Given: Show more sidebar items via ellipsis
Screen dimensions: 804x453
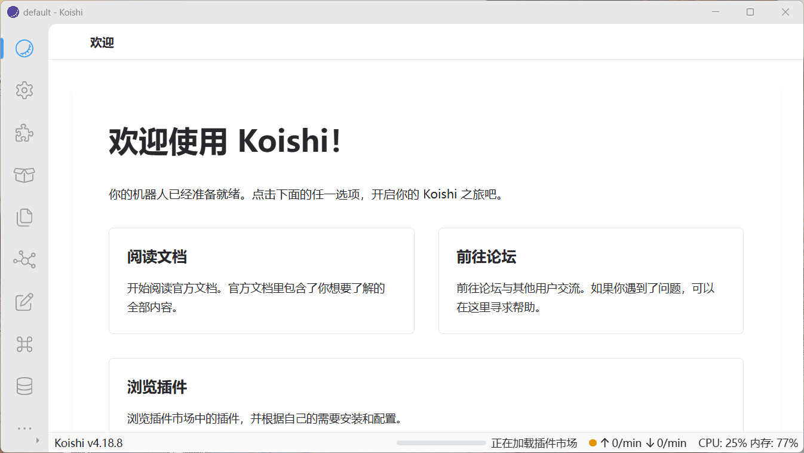Looking at the screenshot, I should coord(24,428).
